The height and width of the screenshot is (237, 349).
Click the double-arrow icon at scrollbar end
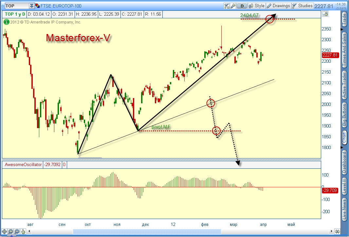coord(337,231)
